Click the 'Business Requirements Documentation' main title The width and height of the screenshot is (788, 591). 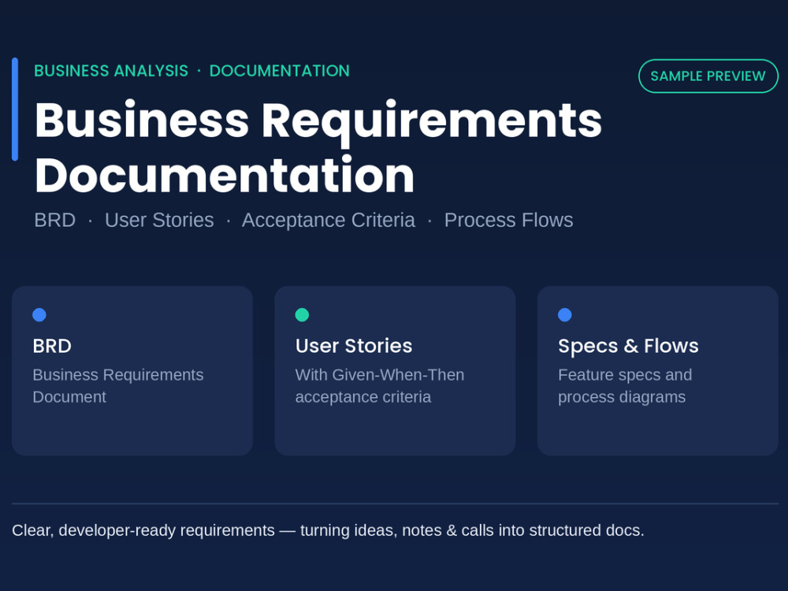(x=318, y=147)
